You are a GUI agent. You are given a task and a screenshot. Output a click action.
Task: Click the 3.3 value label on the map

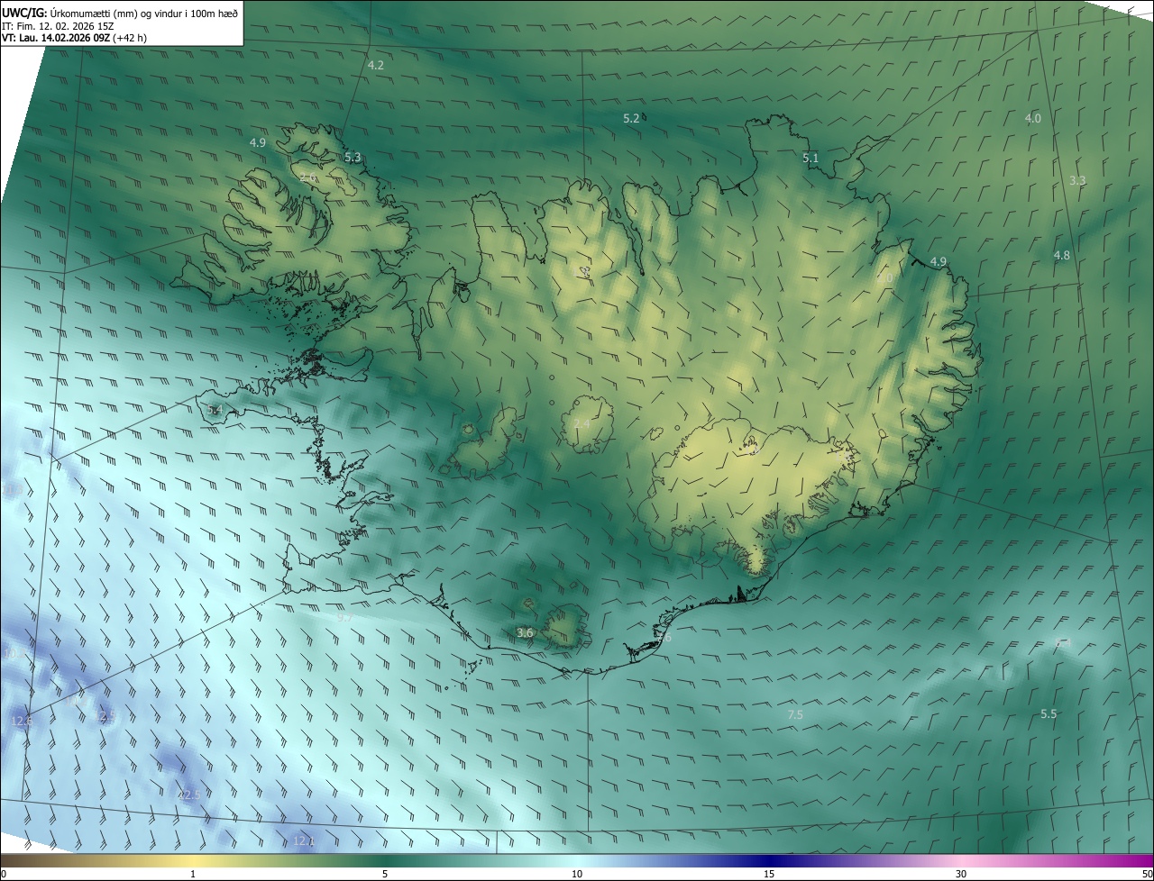pos(1077,181)
